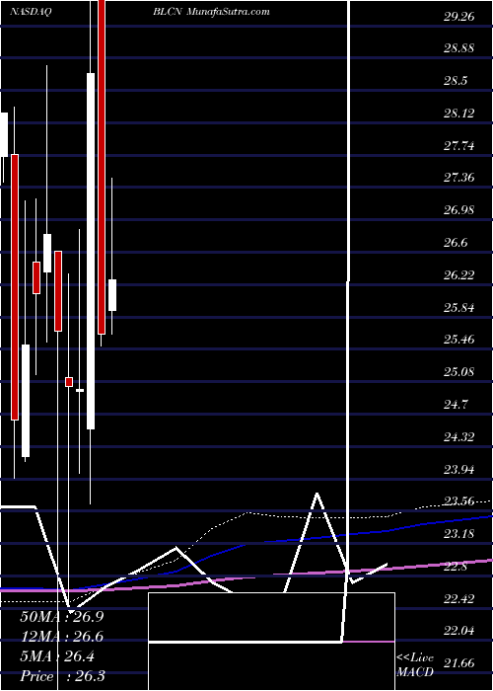Click the 28.88 price axis label
This screenshot has width=493, height=691.
458,49
